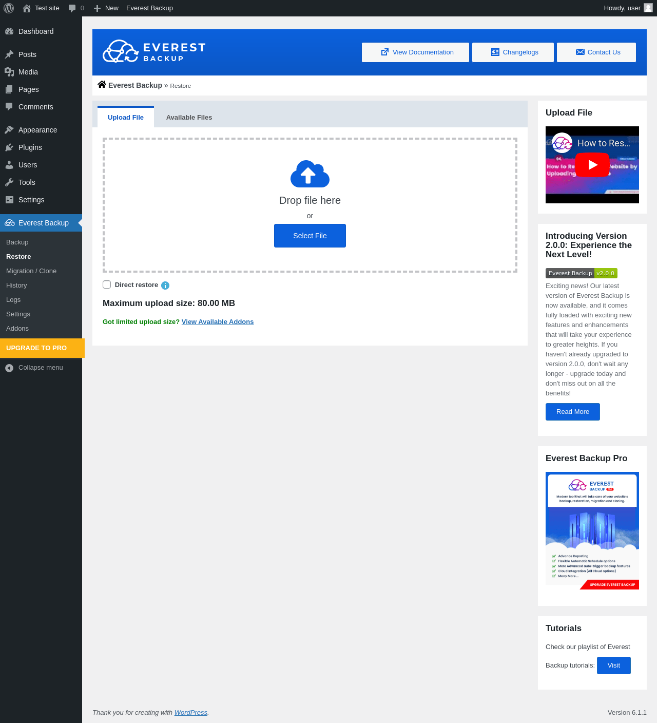Enable the Direct restore checkbox
The height and width of the screenshot is (723, 657).
coord(107,284)
